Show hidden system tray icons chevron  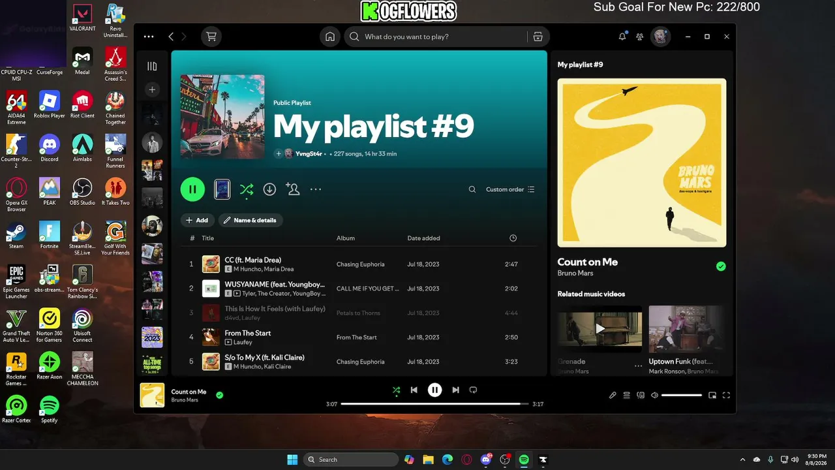pyautogui.click(x=742, y=460)
